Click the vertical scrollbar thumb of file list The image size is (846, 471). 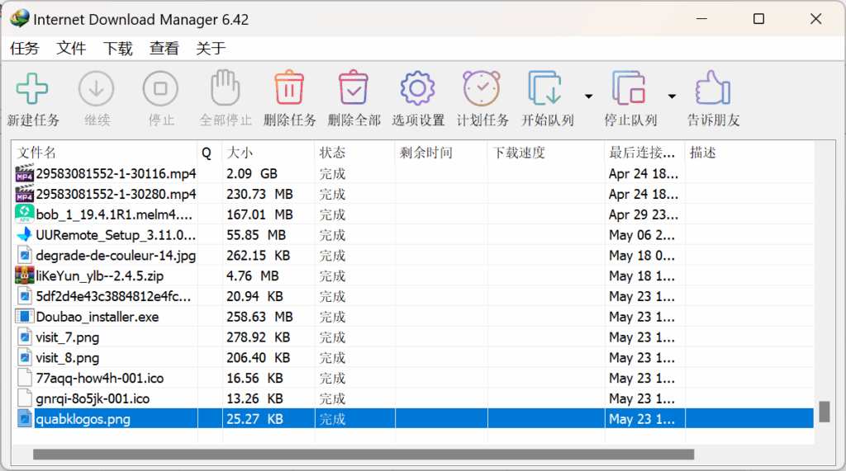[x=824, y=412]
